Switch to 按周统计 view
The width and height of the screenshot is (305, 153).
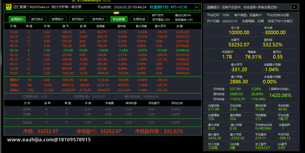point(58,19)
